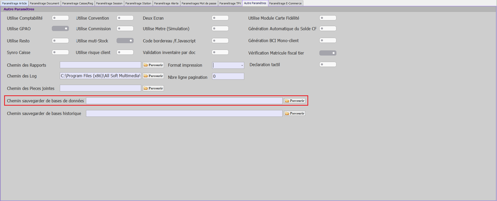
Task: Select the Paramétrage TPV tab
Action: pos(230,3)
